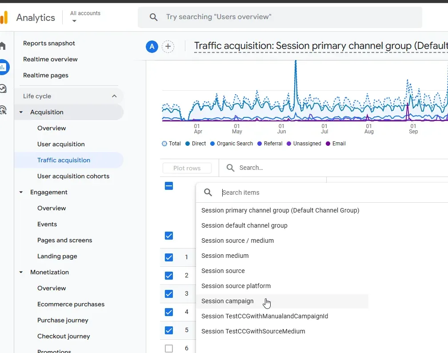Open Ecommerce purchases report
This screenshot has width=448, height=353.
tap(71, 304)
